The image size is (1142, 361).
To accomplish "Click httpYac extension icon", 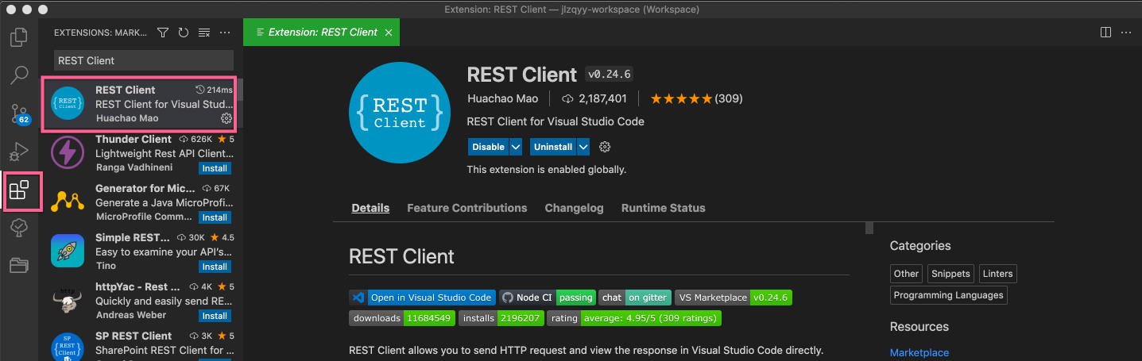I will click(68, 300).
